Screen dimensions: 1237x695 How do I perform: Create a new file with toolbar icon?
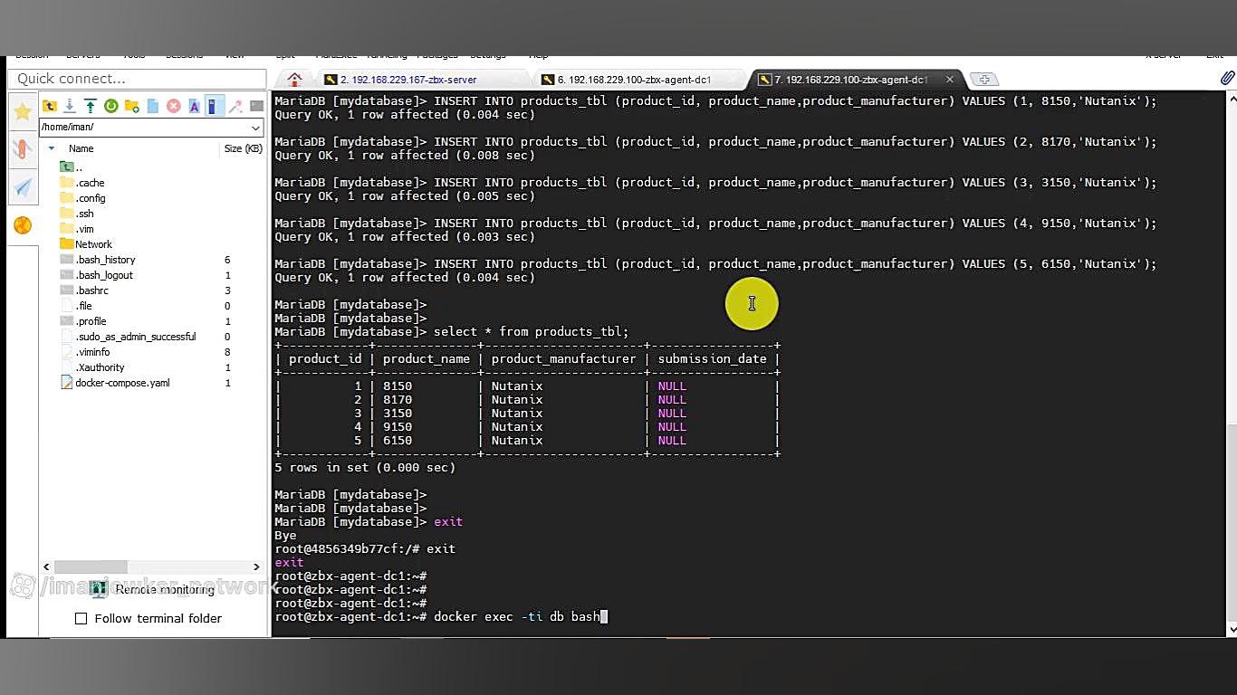(153, 106)
